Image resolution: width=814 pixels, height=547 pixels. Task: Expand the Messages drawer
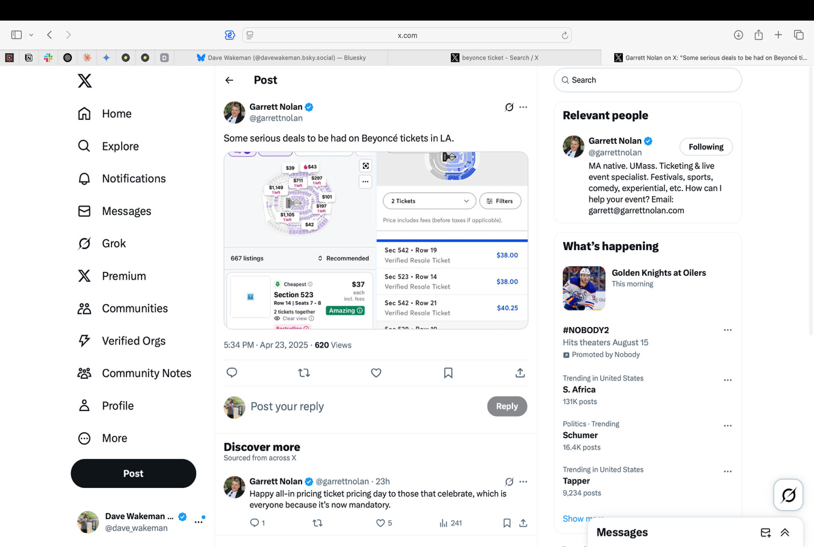point(785,533)
